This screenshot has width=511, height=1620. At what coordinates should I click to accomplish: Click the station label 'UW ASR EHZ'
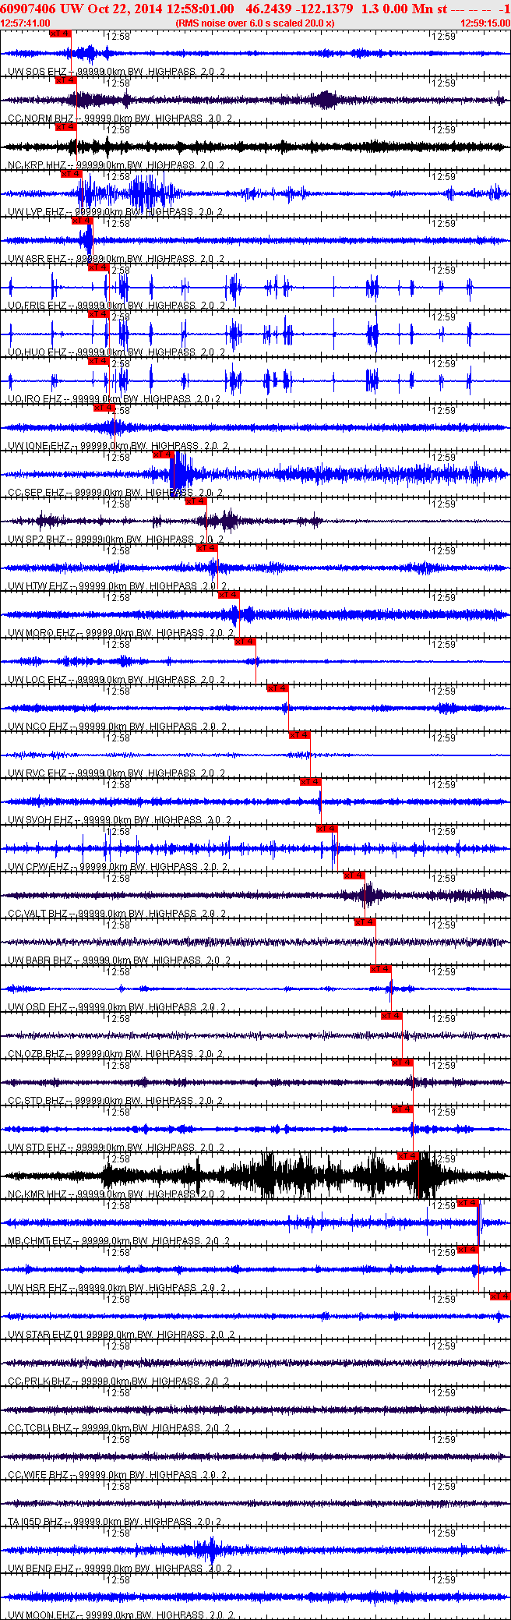[x=37, y=259]
